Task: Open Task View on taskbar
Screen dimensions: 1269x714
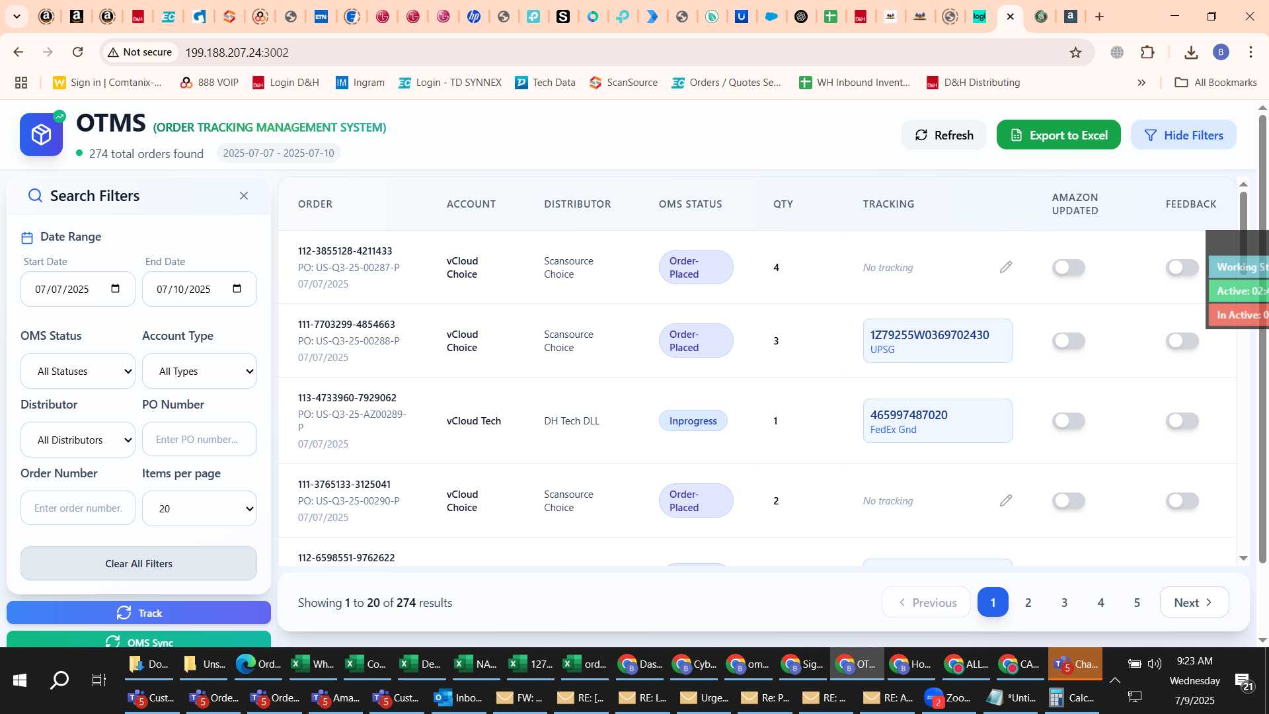Action: tap(98, 680)
